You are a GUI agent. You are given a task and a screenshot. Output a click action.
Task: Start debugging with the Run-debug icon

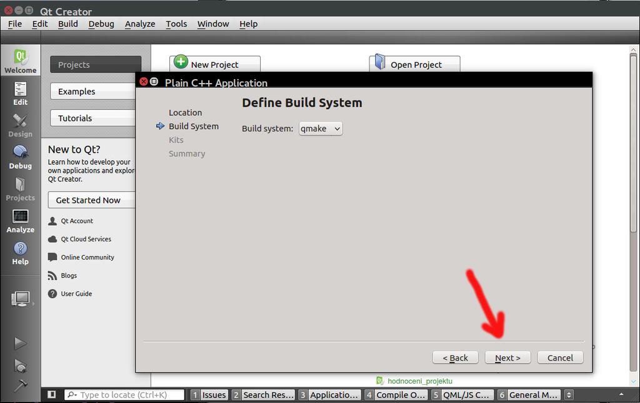pos(20,366)
